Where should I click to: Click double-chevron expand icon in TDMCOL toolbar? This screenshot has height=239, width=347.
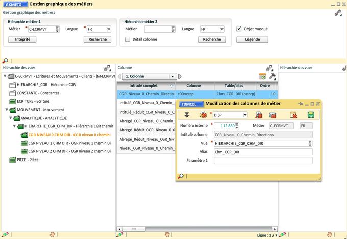tap(187, 115)
